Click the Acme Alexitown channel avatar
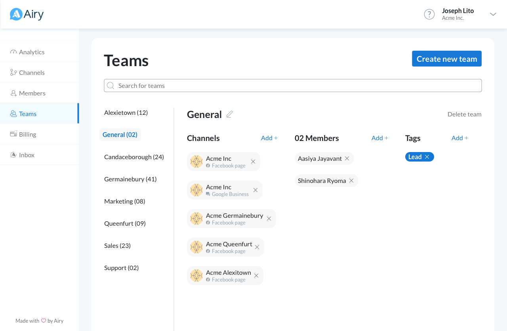This screenshot has width=507, height=331. click(196, 276)
